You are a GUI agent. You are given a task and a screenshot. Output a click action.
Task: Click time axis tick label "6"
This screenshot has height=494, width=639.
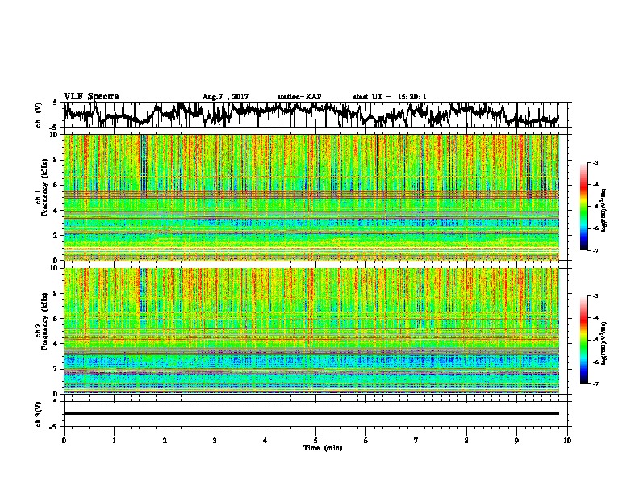(x=366, y=441)
